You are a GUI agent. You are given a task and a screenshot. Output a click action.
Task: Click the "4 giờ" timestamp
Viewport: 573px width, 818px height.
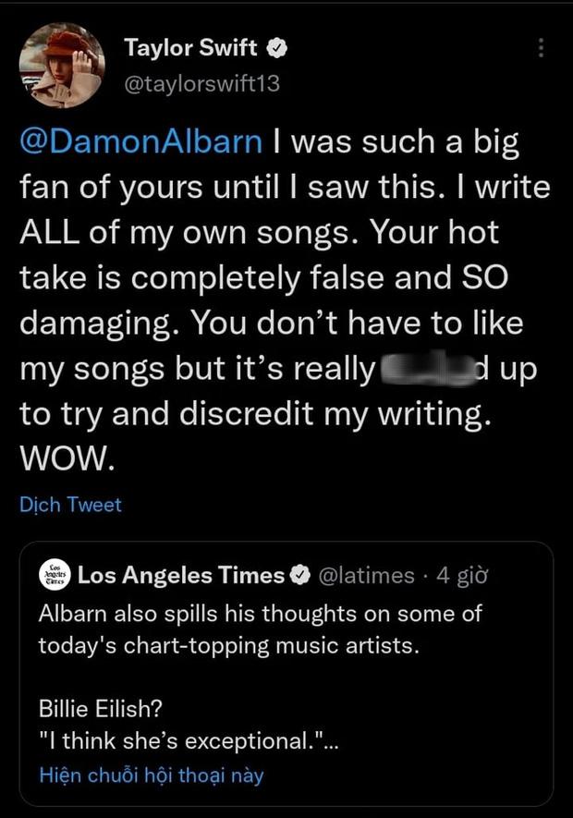coord(462,576)
